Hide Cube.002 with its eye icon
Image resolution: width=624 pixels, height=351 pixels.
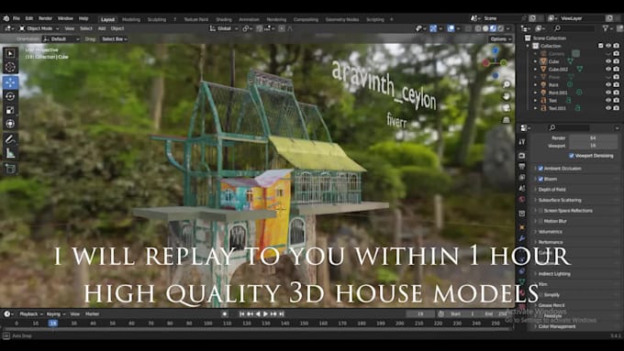(x=608, y=69)
